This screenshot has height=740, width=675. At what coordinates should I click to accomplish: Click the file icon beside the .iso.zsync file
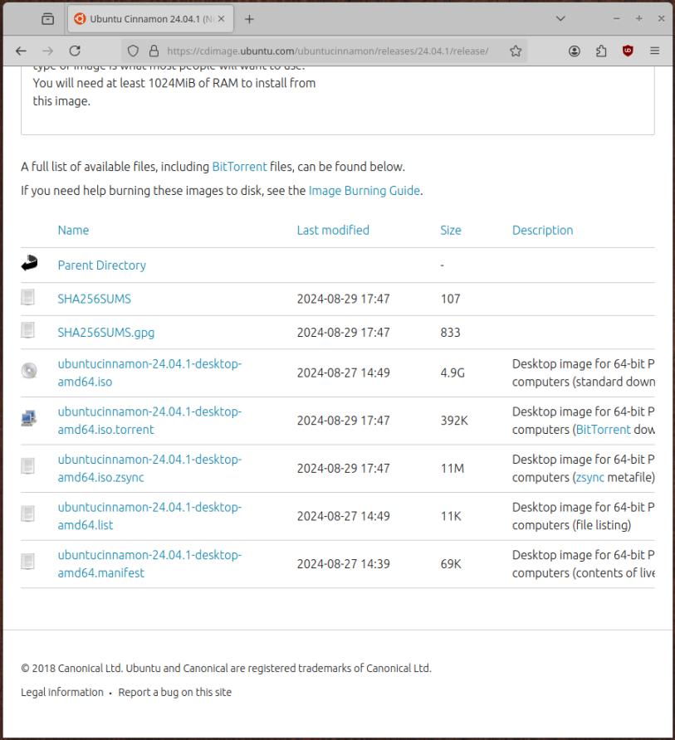28,465
